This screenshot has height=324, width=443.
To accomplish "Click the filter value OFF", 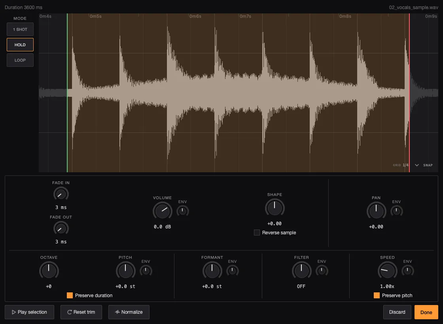I will [301, 286].
